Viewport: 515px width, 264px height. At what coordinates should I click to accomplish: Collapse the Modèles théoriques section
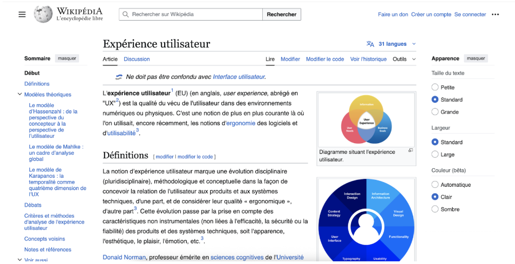(20, 94)
